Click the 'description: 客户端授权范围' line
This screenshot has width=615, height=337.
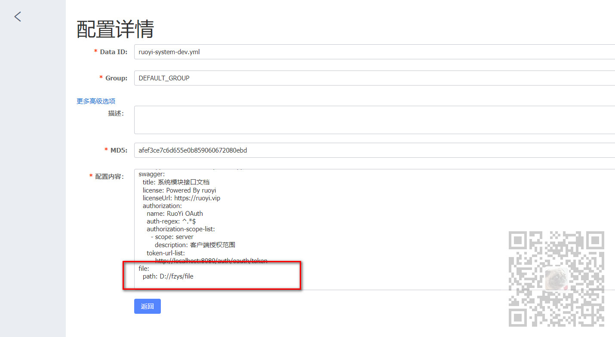(195, 245)
